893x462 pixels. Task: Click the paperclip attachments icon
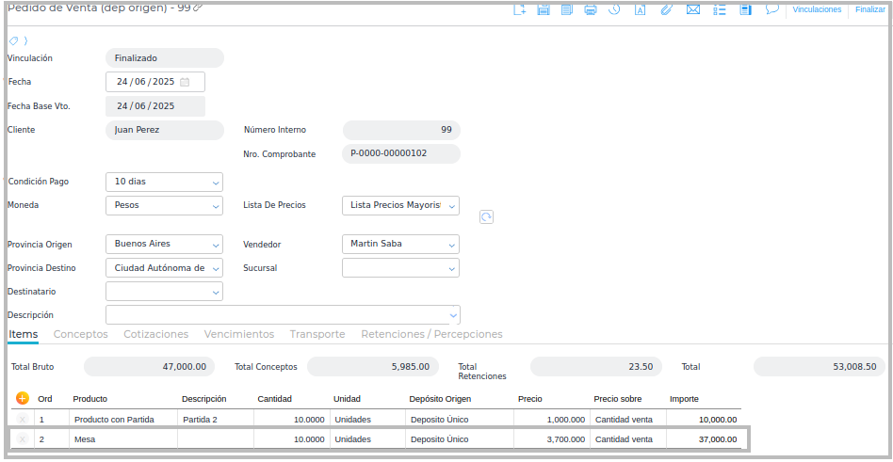(666, 9)
